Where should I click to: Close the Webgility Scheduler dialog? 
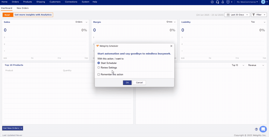[171, 46]
